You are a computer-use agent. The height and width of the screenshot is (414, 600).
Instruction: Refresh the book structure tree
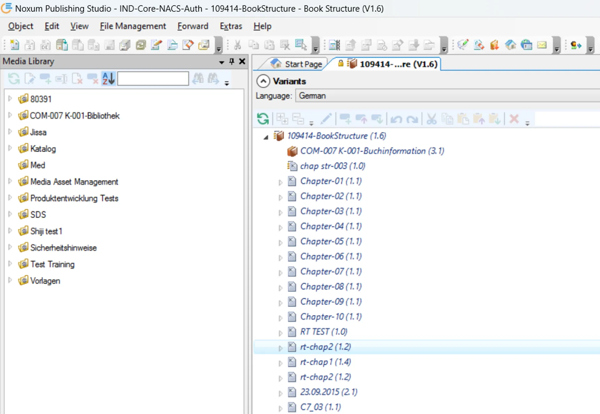(263, 119)
